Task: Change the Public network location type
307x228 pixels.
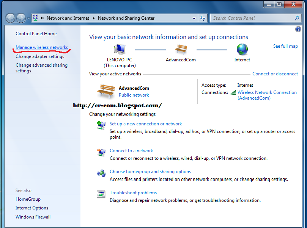Action: tap(134, 95)
